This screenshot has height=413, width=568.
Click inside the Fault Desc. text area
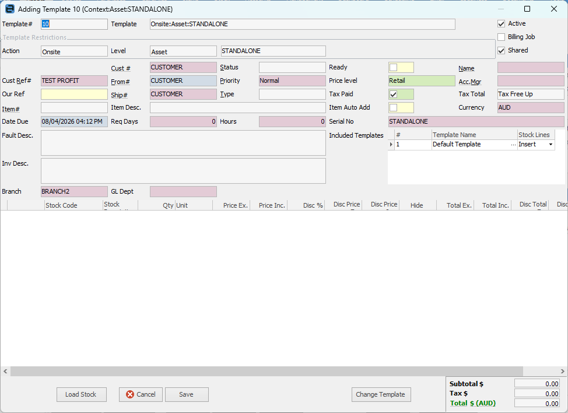pyautogui.click(x=183, y=143)
